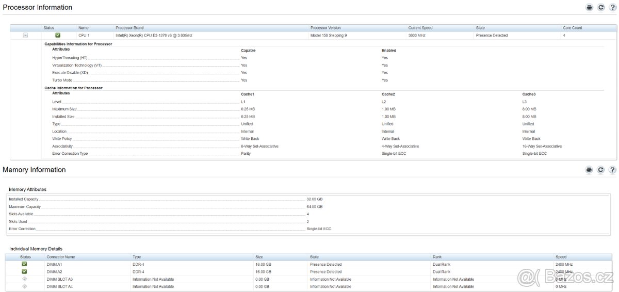Select the Dual Rank value for DIMM A1
Viewport: 619px width, 292px height.
click(442, 264)
